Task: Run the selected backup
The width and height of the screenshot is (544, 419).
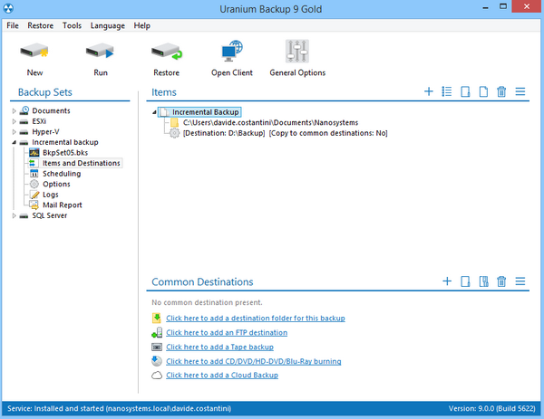Action: (101, 59)
